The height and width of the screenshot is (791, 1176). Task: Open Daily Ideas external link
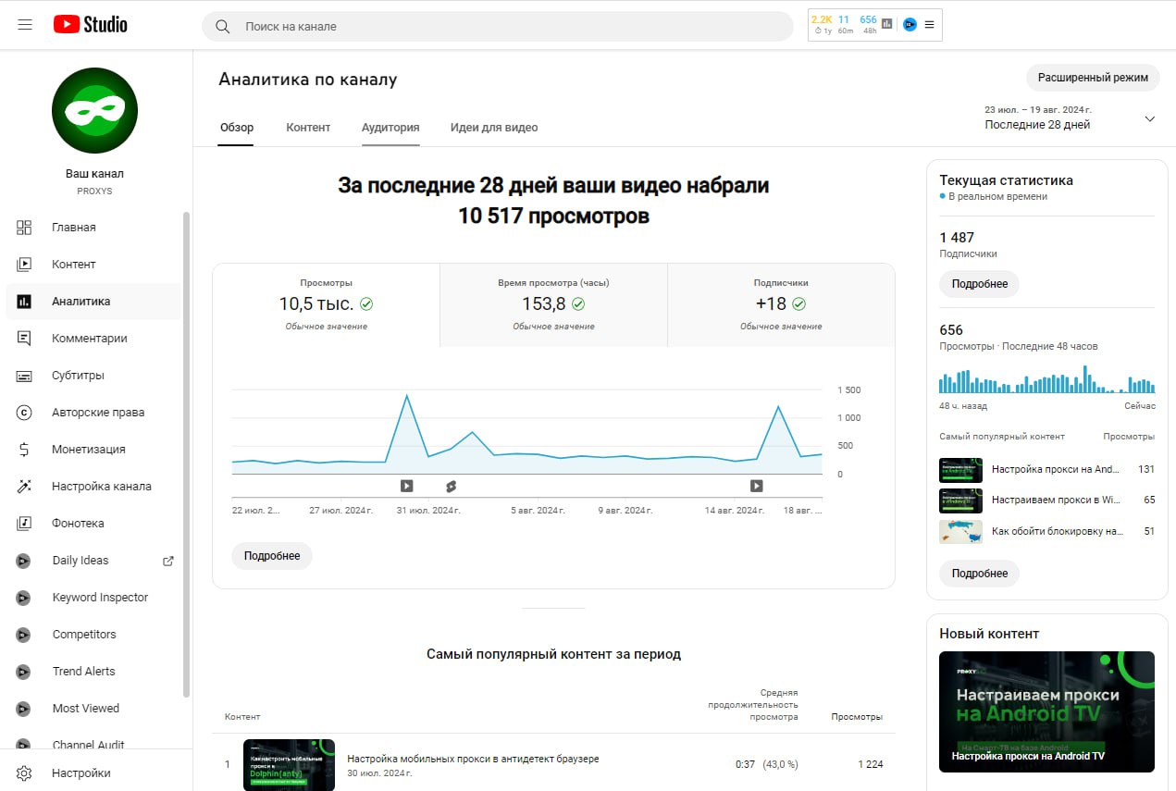point(167,561)
